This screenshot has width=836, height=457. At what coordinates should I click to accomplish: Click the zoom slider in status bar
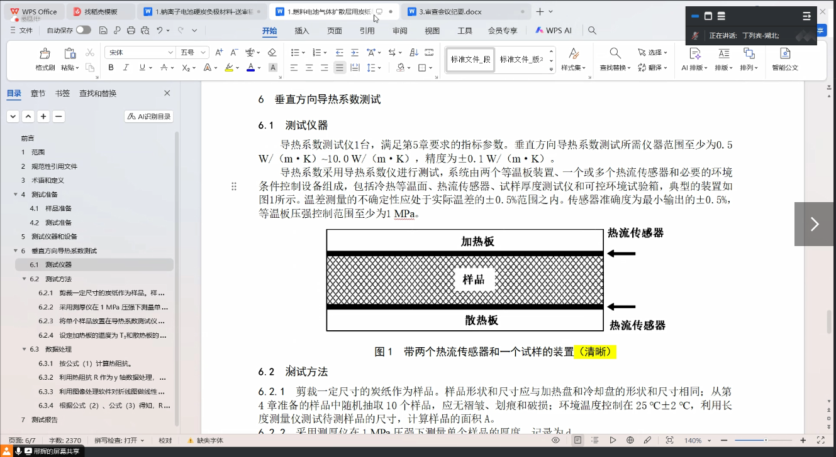click(765, 441)
